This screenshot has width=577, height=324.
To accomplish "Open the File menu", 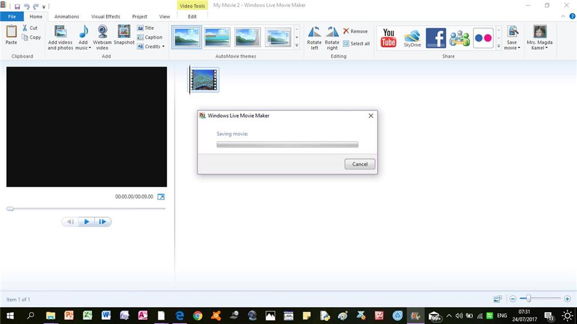I will tap(12, 16).
